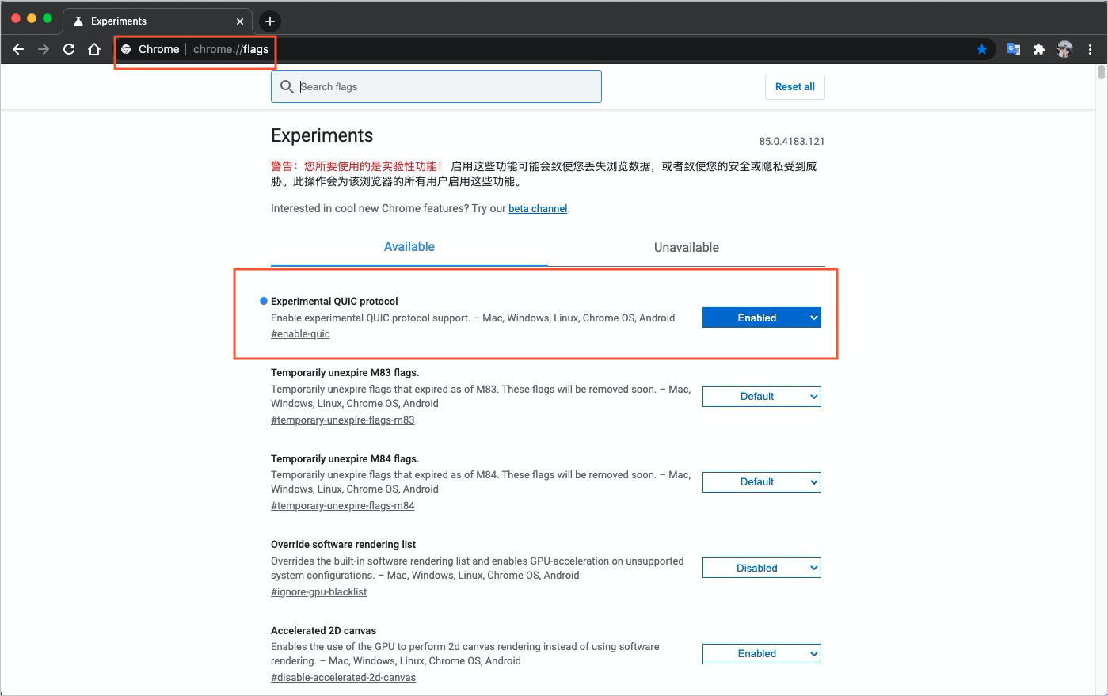
Task: Open Experimental QUIC protocol Enabled dropdown
Action: 762,318
